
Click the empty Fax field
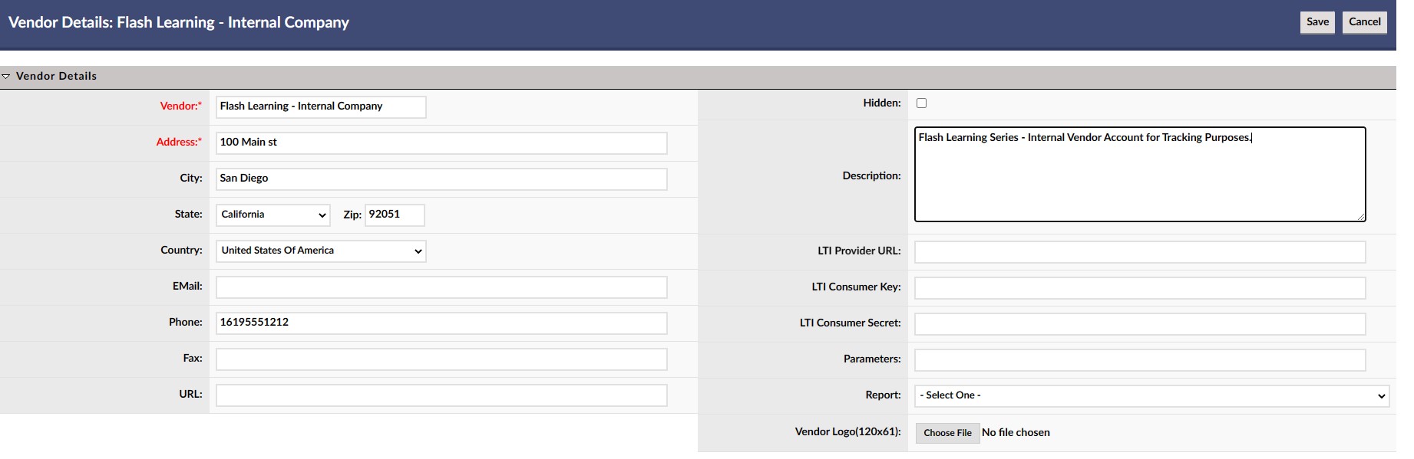coord(441,359)
